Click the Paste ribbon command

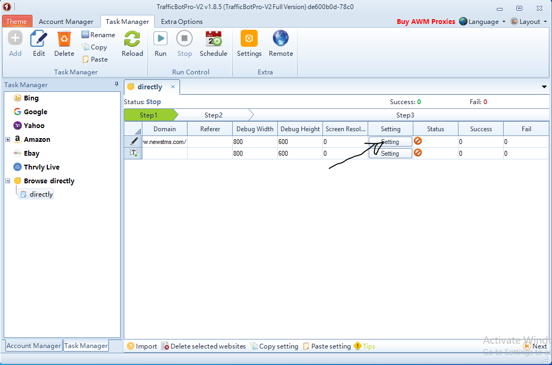pos(95,59)
